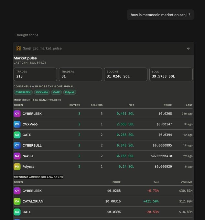Click the 'Market pulse' title
Screen dimensions: 205x220
point(25,58)
